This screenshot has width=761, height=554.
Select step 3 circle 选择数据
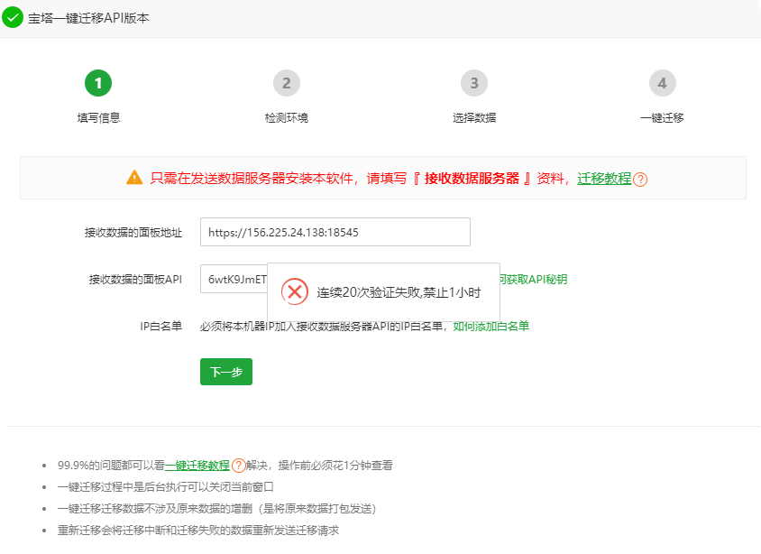[474, 83]
